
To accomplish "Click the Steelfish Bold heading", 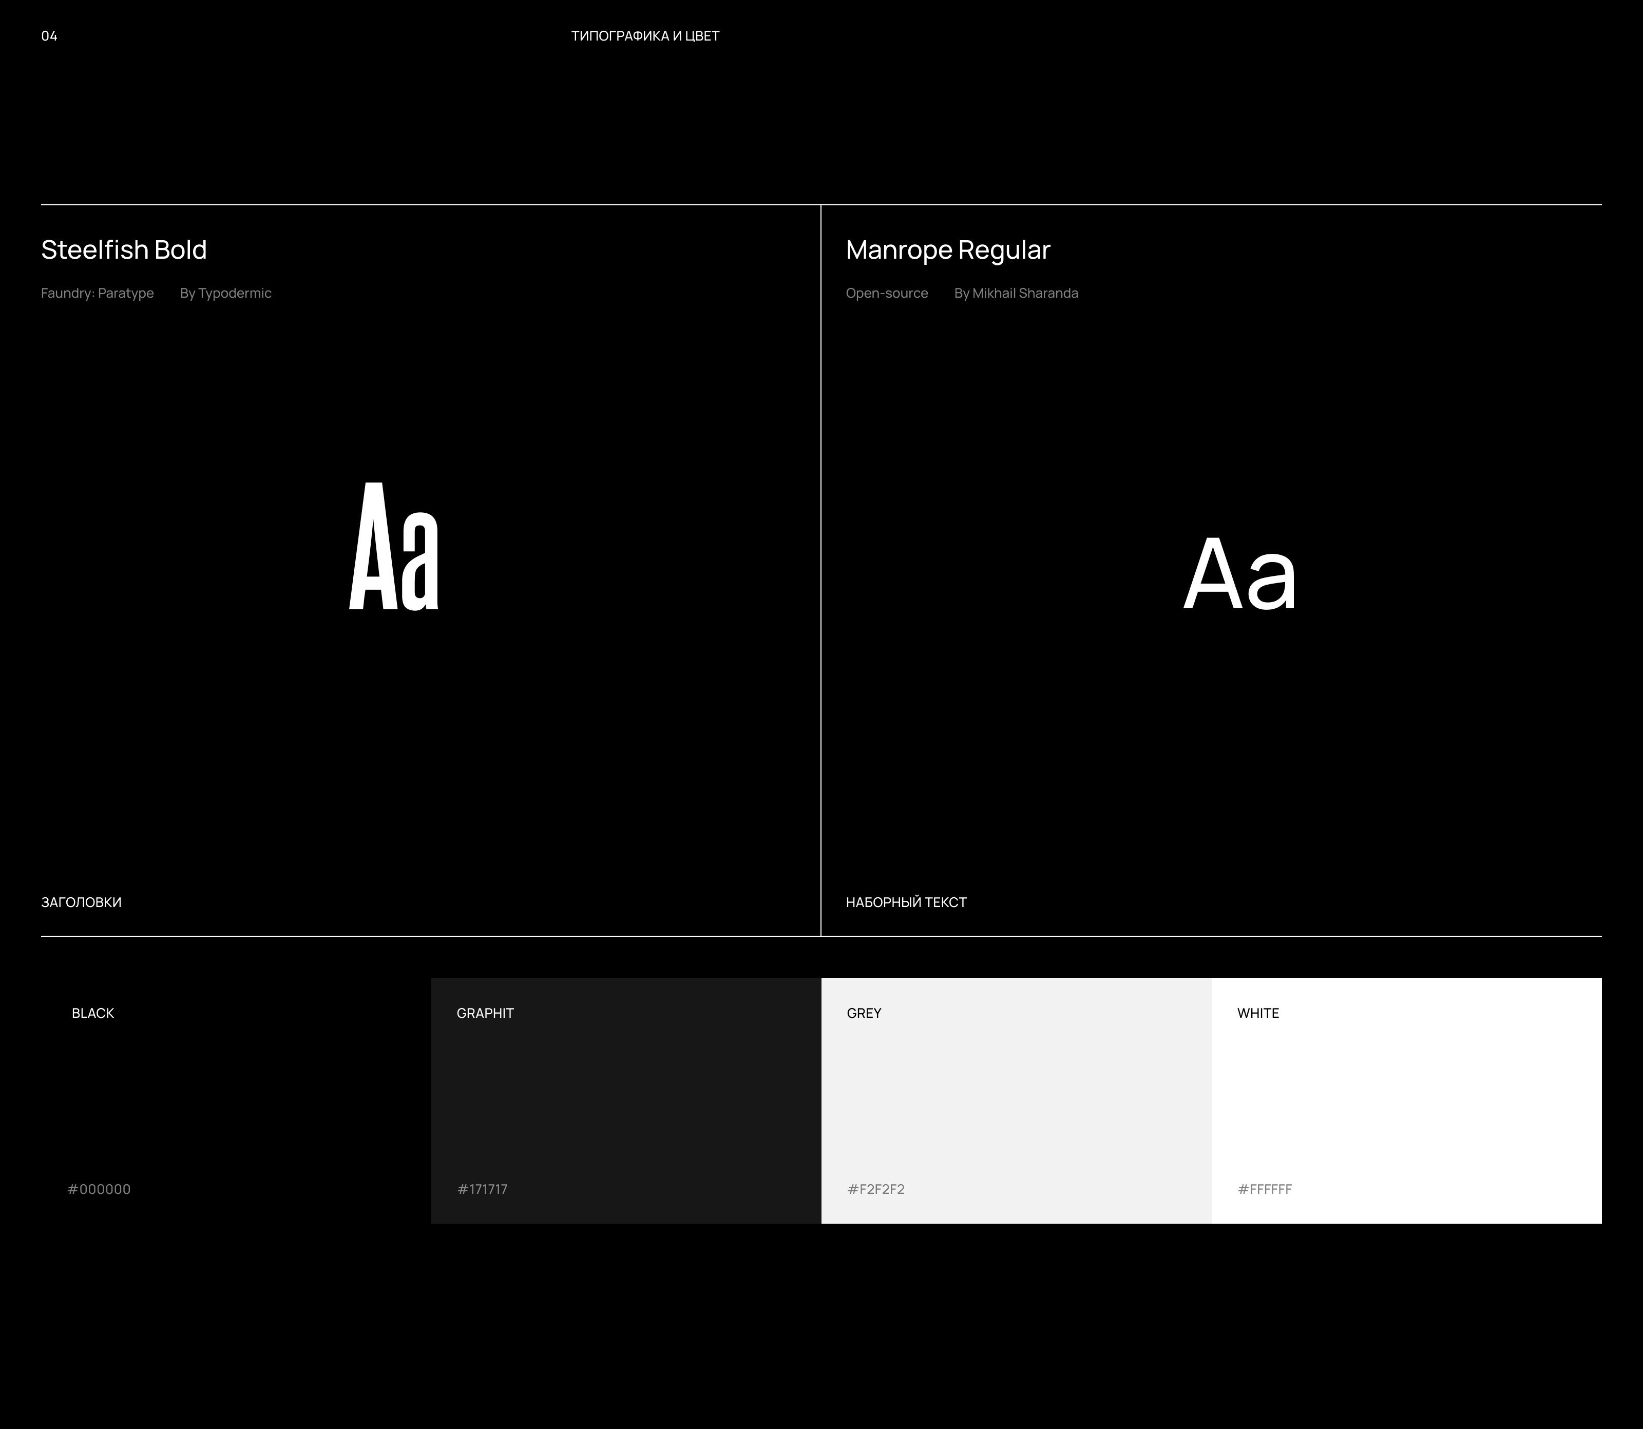I will (x=124, y=249).
